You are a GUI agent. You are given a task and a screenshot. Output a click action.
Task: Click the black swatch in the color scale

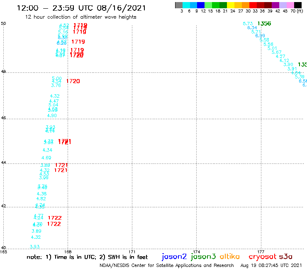click(298, 5)
